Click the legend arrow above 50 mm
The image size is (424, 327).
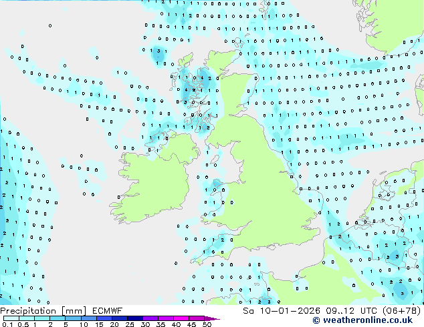coord(212,318)
